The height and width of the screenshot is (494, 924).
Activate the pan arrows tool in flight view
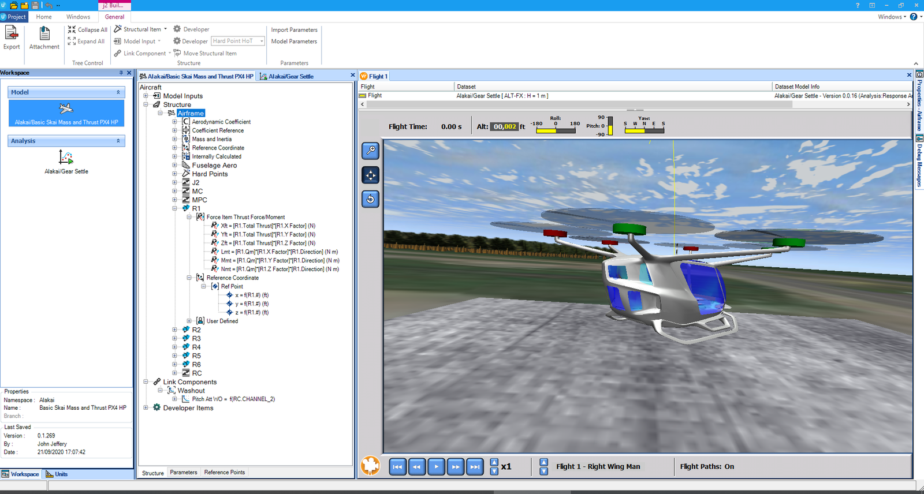point(370,175)
